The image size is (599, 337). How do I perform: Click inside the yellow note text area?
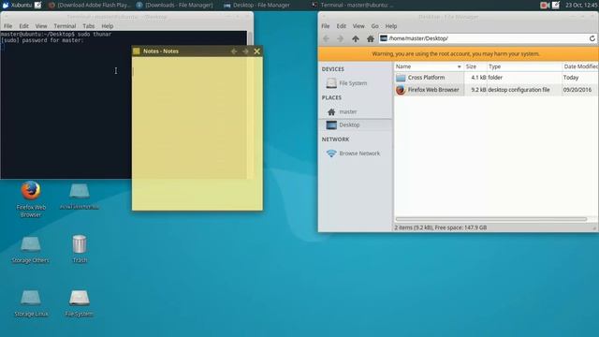pyautogui.click(x=197, y=133)
